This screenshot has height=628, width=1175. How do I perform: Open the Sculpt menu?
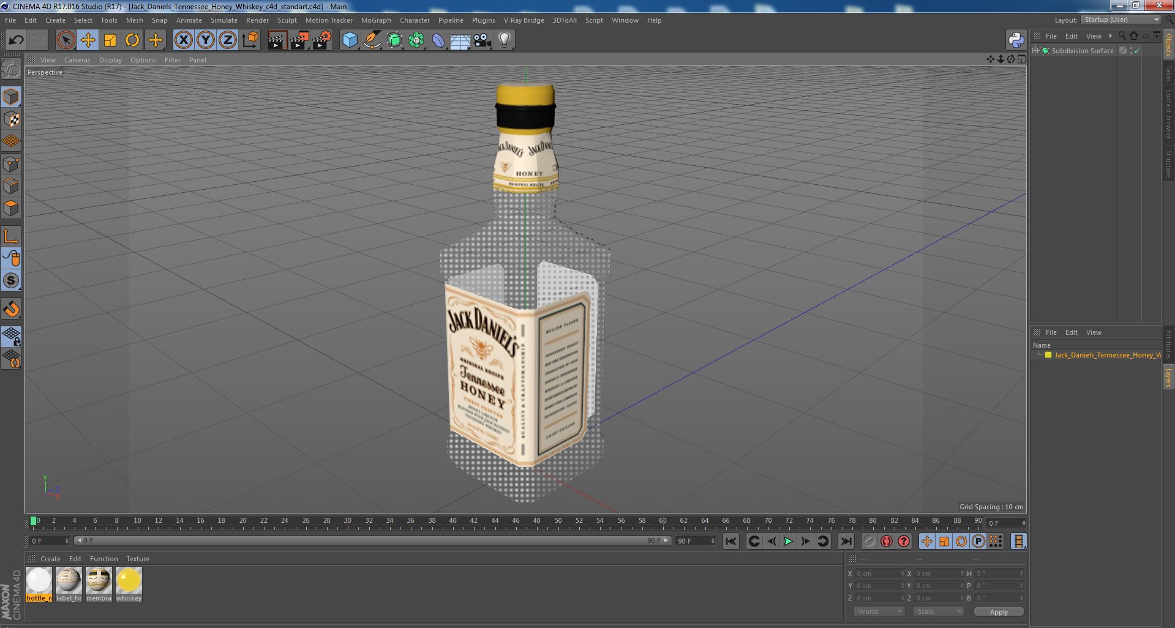[x=287, y=20]
